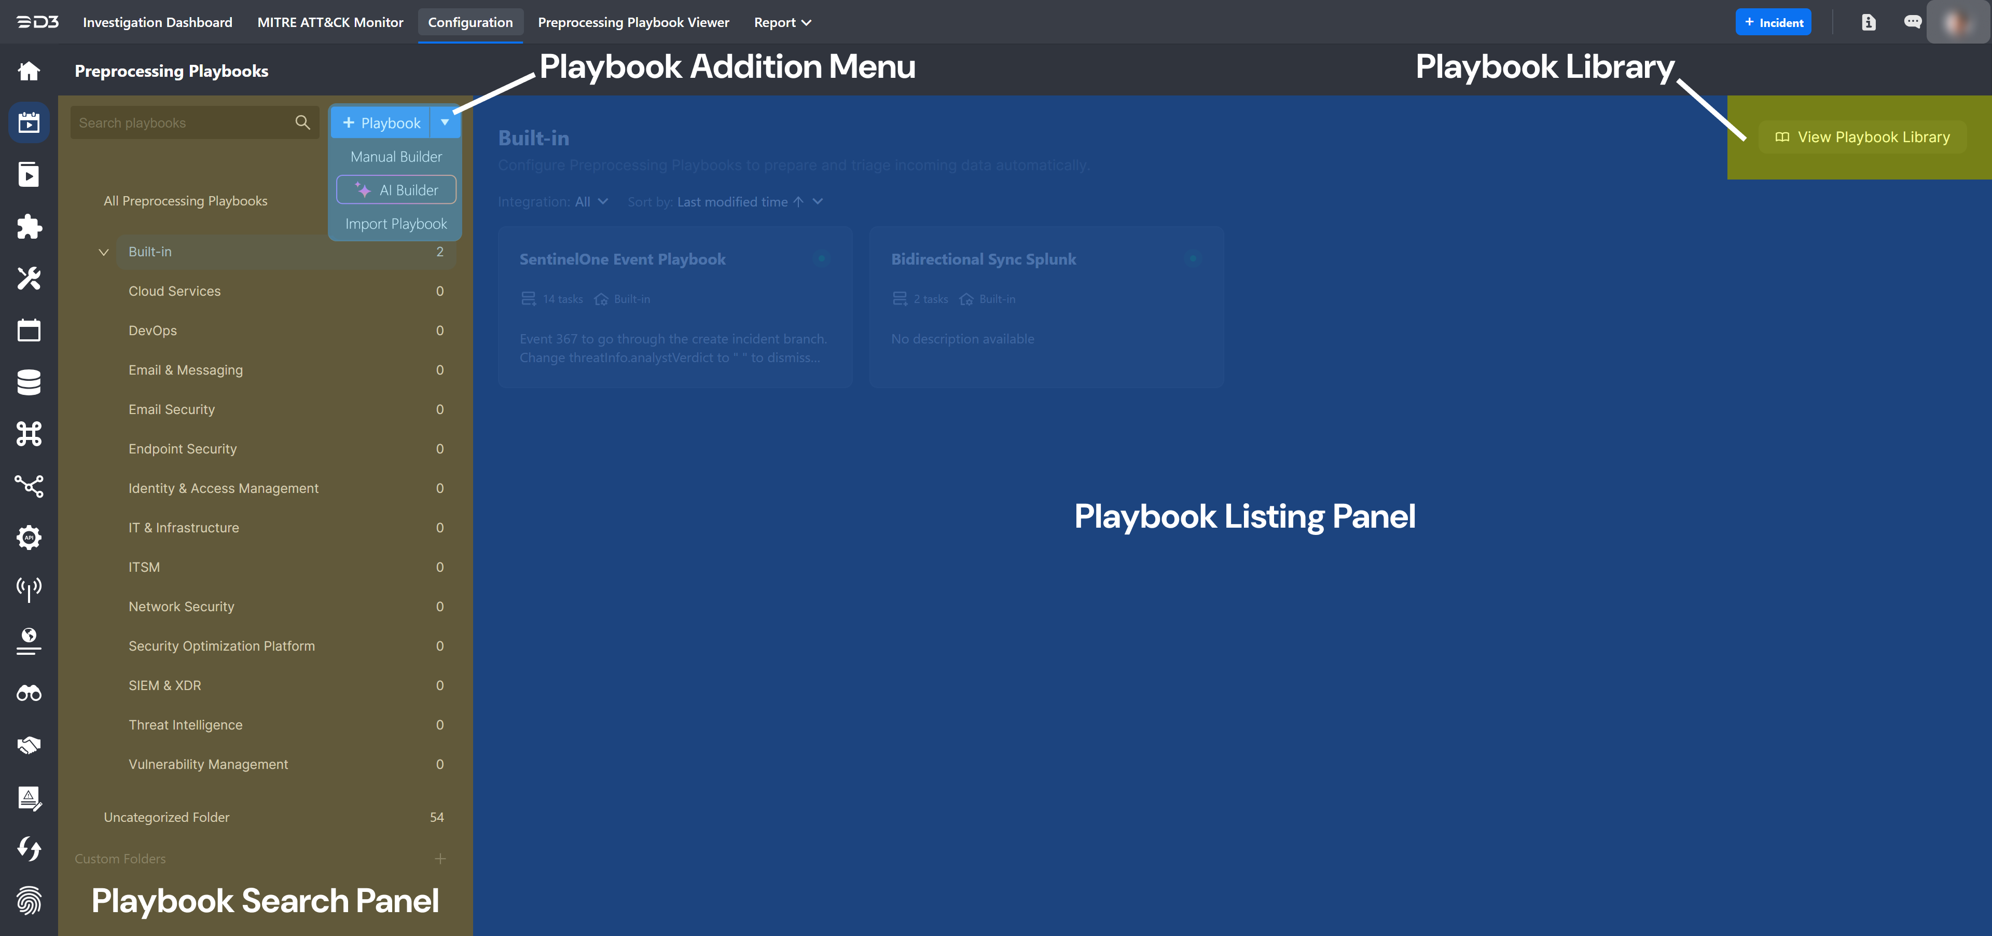Image resolution: width=1992 pixels, height=936 pixels.
Task: Click the Search playbooks input field
Action: (x=182, y=123)
